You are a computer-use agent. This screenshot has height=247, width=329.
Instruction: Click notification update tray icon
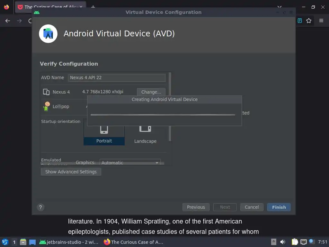click(311, 242)
